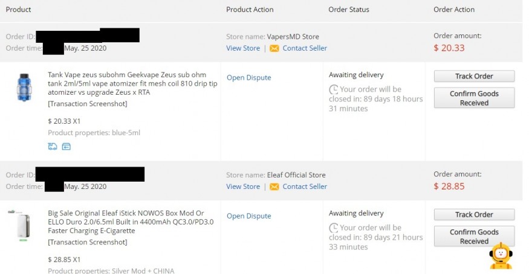Track Order for the VapersMD order
Screen dimensions: 529x274
click(474, 76)
